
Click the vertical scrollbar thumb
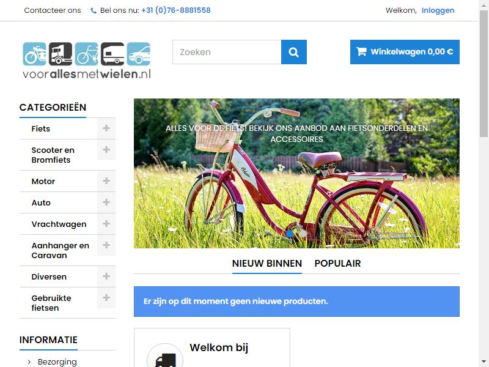483,72
